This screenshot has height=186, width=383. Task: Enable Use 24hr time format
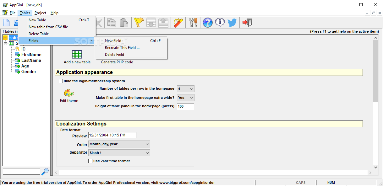pos(90,161)
